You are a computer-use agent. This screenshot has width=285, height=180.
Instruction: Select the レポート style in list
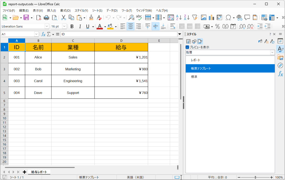tap(195, 60)
